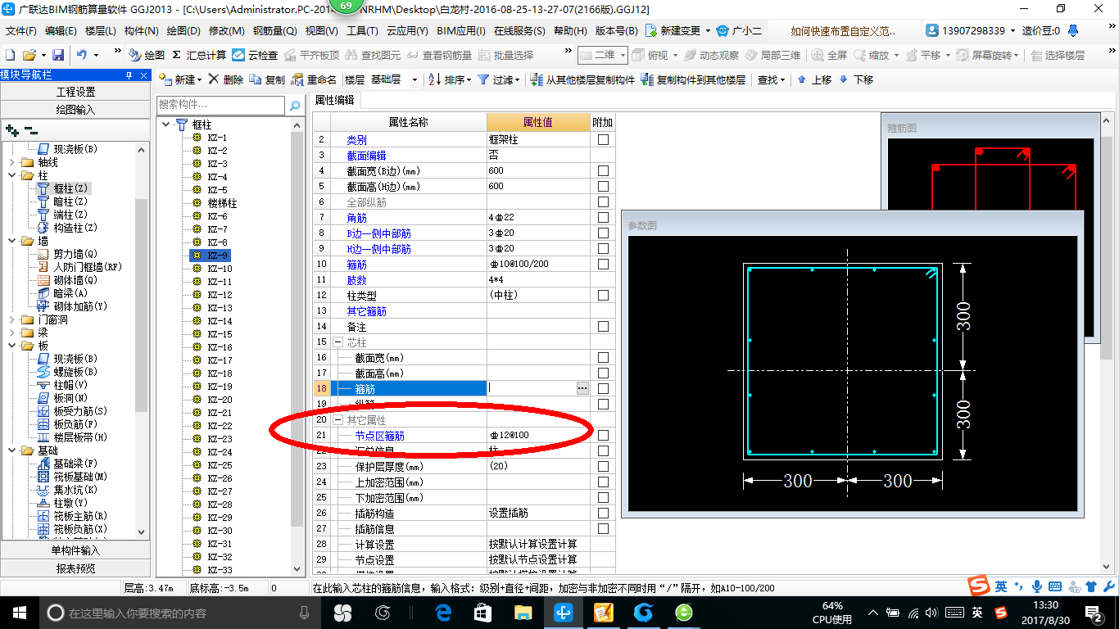Viewport: 1119px width, 629px height.
Task: Open 绘图 drawing mode in toolbar
Action: click(x=147, y=55)
